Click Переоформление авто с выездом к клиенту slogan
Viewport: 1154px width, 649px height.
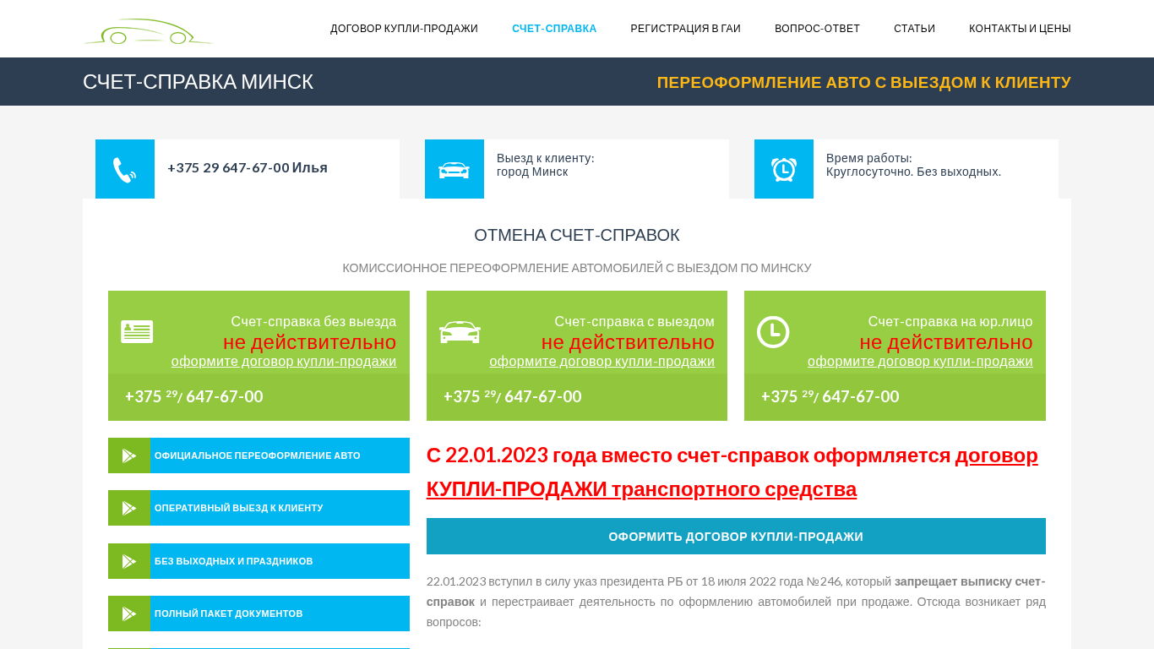(864, 82)
